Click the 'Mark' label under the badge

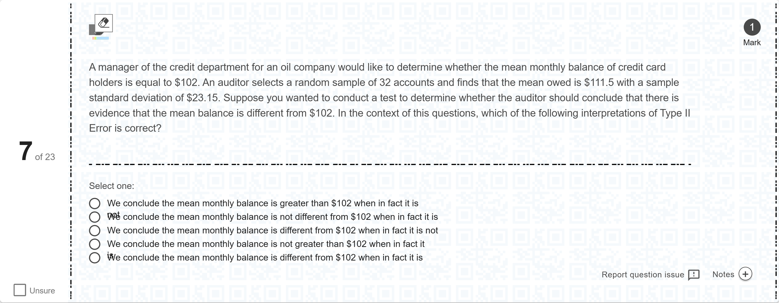click(x=752, y=42)
